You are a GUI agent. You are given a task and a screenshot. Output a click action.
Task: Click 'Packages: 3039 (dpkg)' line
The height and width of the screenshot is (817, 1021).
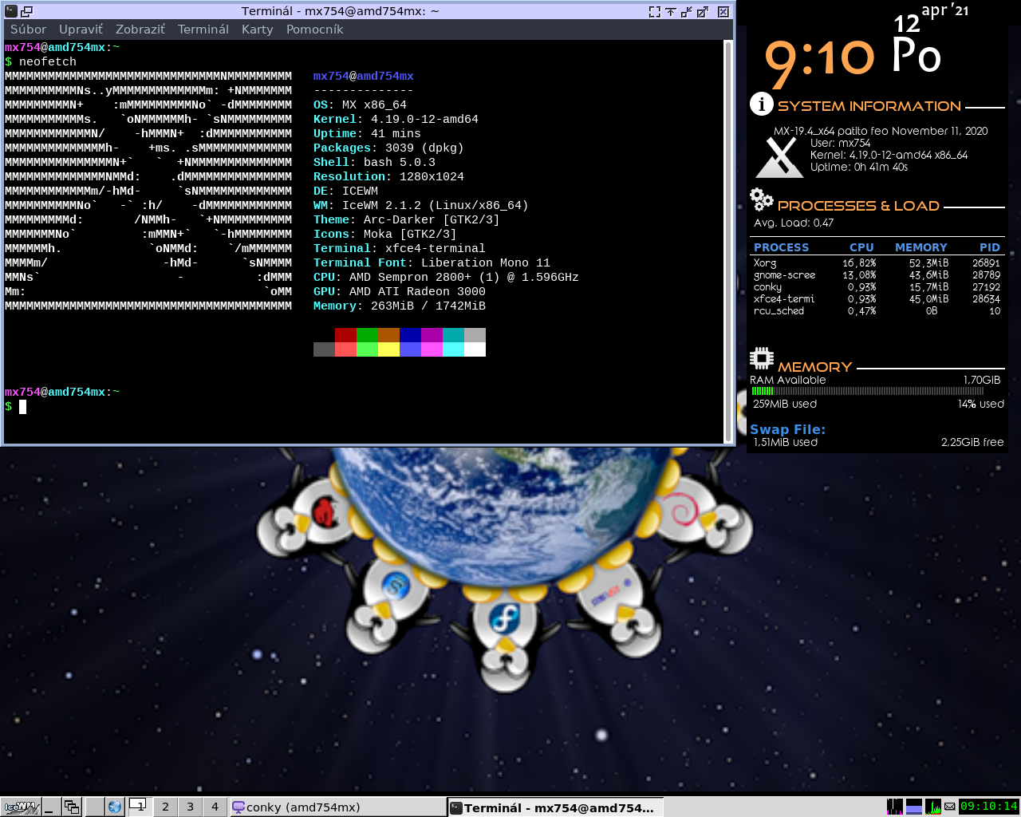(388, 148)
